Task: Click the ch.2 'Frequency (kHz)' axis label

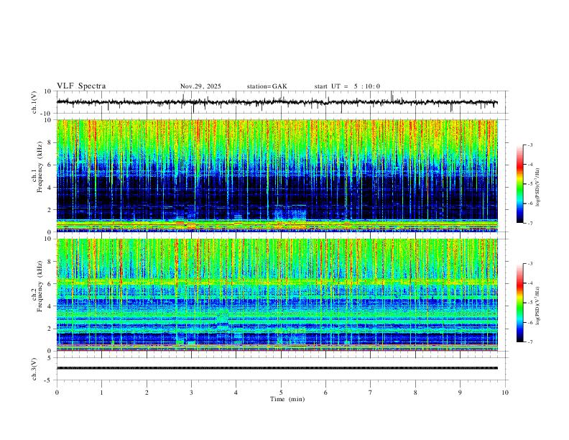Action: [x=40, y=286]
